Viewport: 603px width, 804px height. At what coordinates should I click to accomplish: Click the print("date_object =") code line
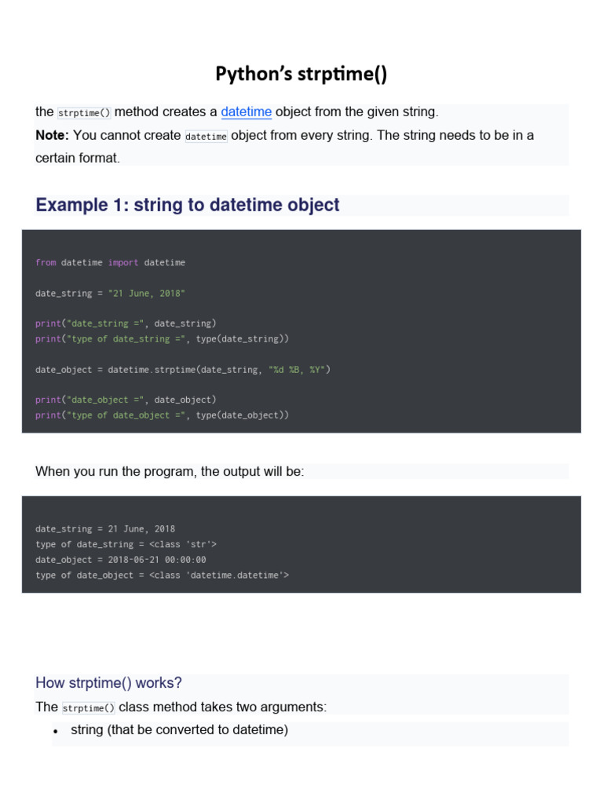[126, 400]
